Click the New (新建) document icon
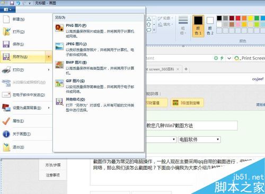265x194 pixels. 6,19
